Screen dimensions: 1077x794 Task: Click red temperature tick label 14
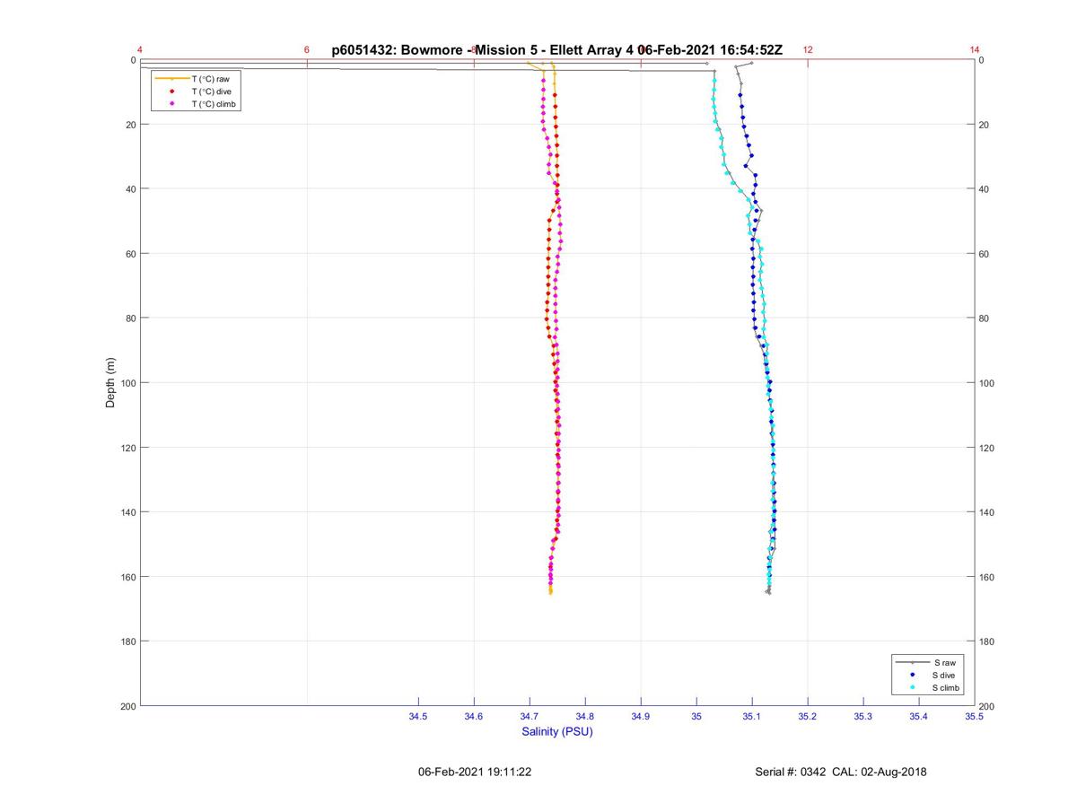pyautogui.click(x=975, y=50)
